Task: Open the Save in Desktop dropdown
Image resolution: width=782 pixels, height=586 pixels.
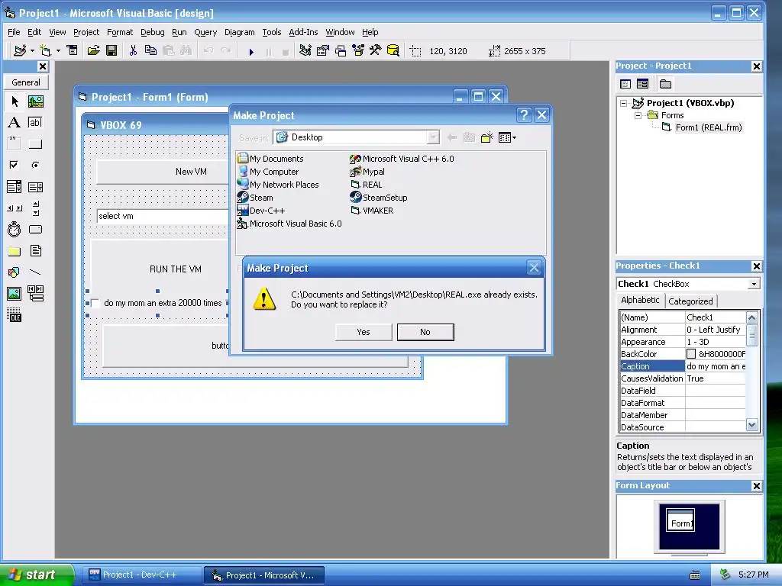Action: click(x=434, y=137)
